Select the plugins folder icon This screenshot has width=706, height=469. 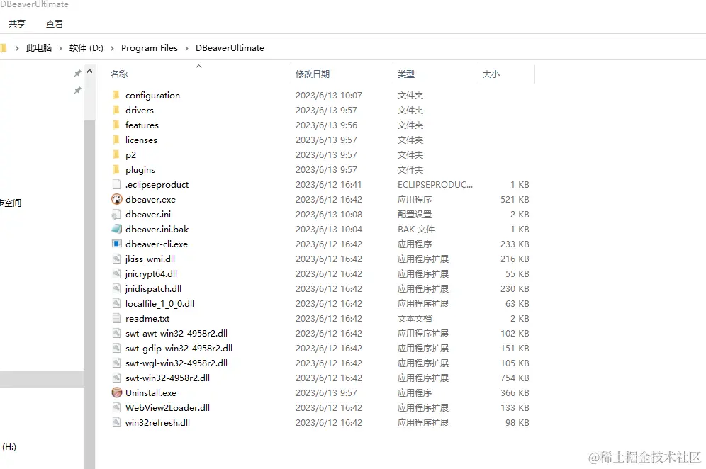pyautogui.click(x=116, y=169)
